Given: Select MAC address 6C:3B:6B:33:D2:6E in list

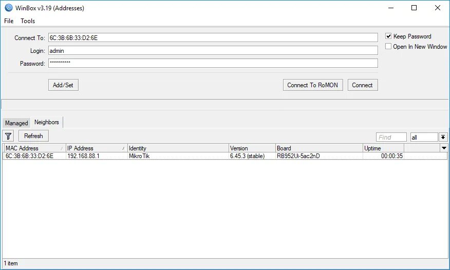Looking at the screenshot, I should (30, 156).
